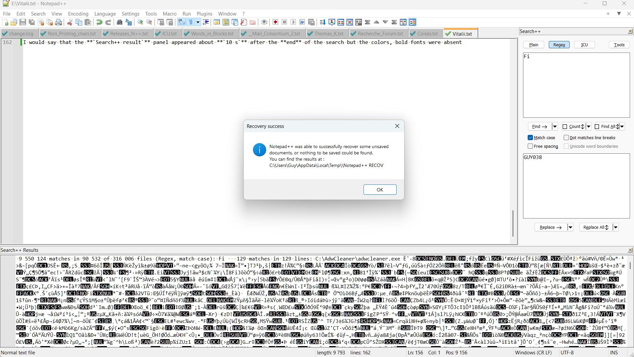Viewport: 634px width, 357px height.
Task: Close the Search++ Results panel
Action: point(630,250)
